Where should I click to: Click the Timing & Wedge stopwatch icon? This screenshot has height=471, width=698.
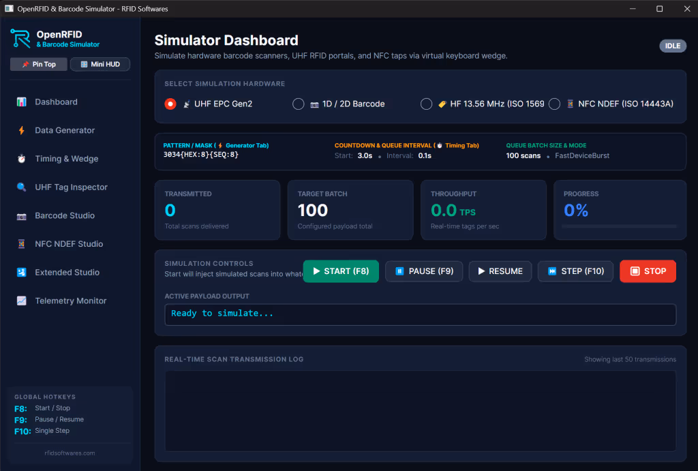point(21,159)
